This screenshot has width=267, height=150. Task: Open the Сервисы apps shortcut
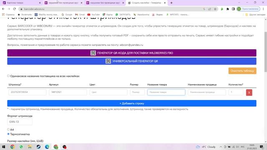pos(8,15)
